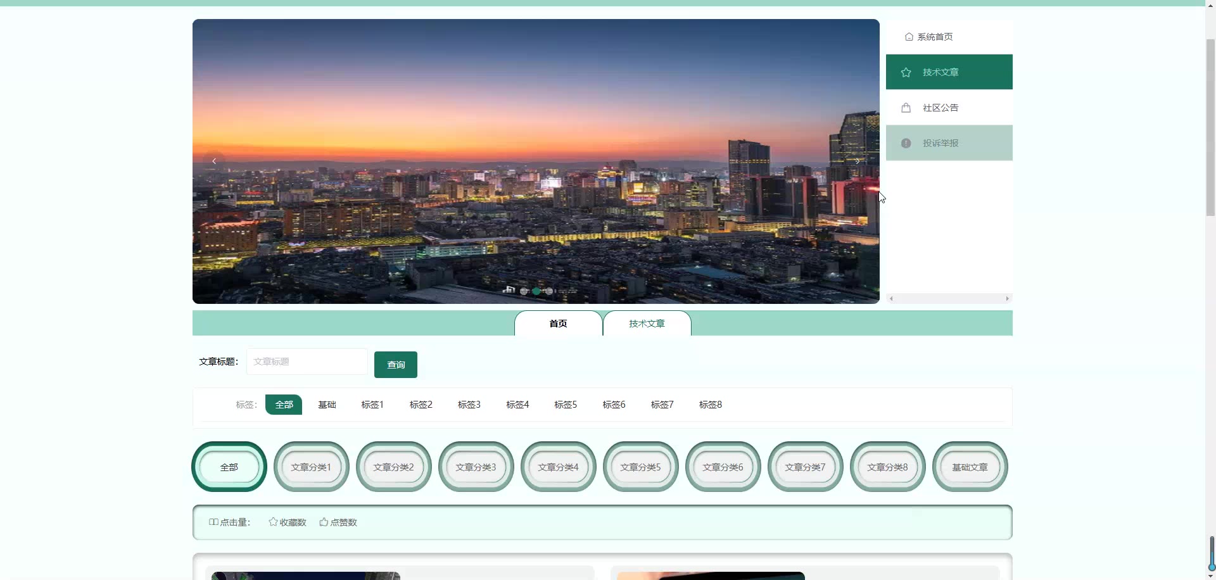The image size is (1216, 580).
Task: Select the 全部 category pill
Action: [x=229, y=467]
